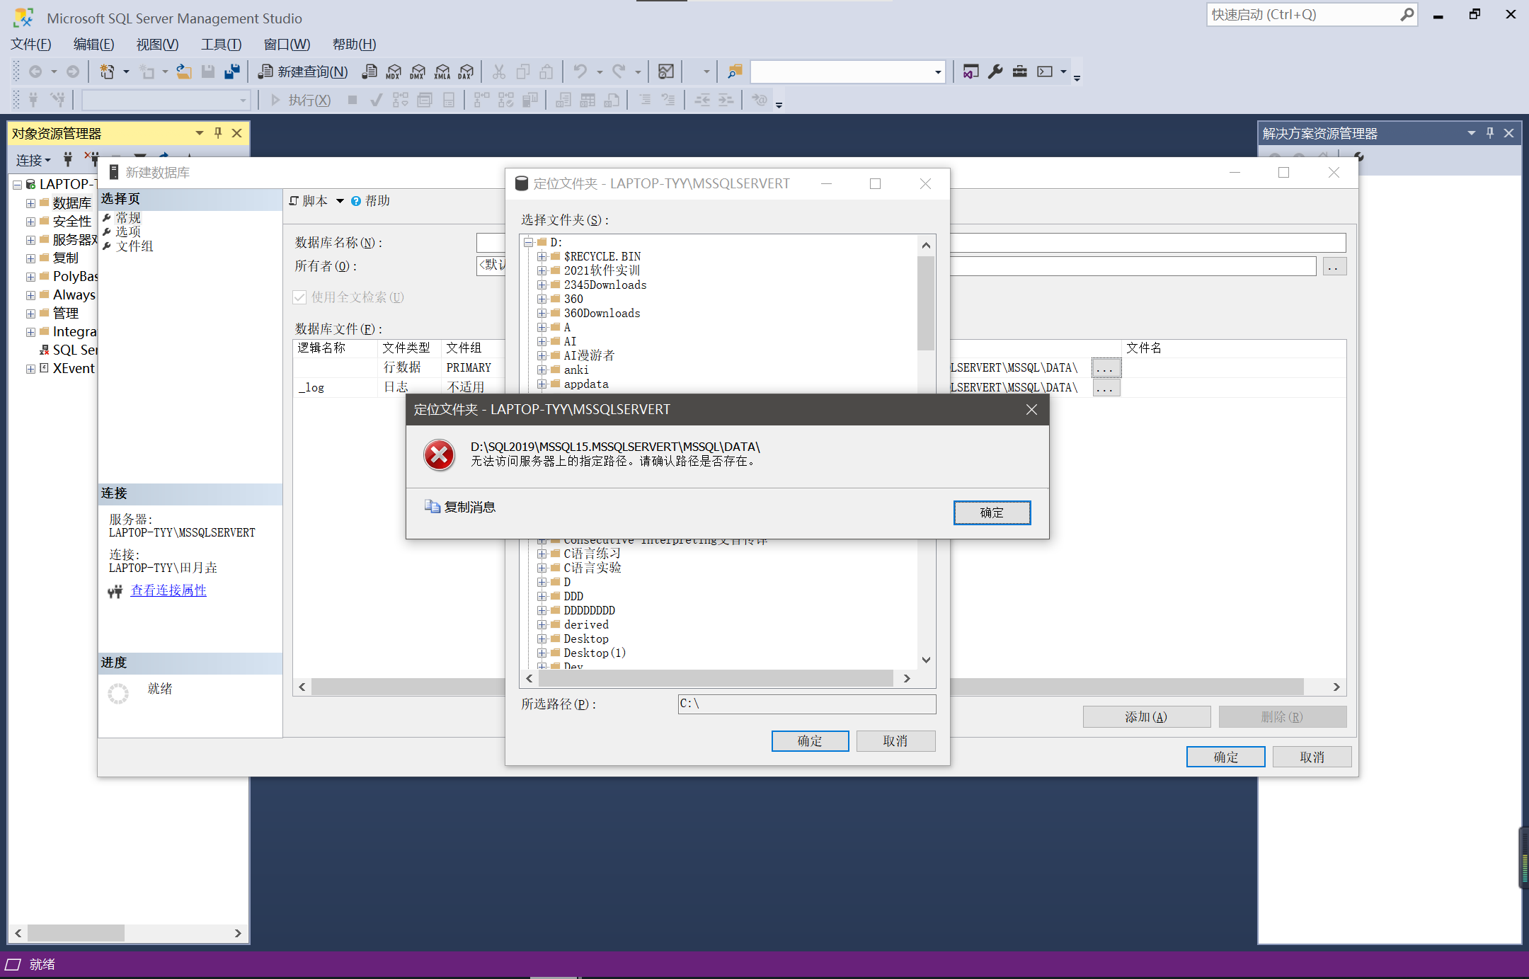Select the 文件组 page in New Database
Viewport: 1529px width, 979px height.
[134, 246]
